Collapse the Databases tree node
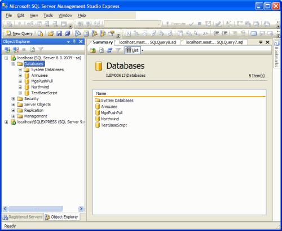282x231 pixels. coord(13,64)
